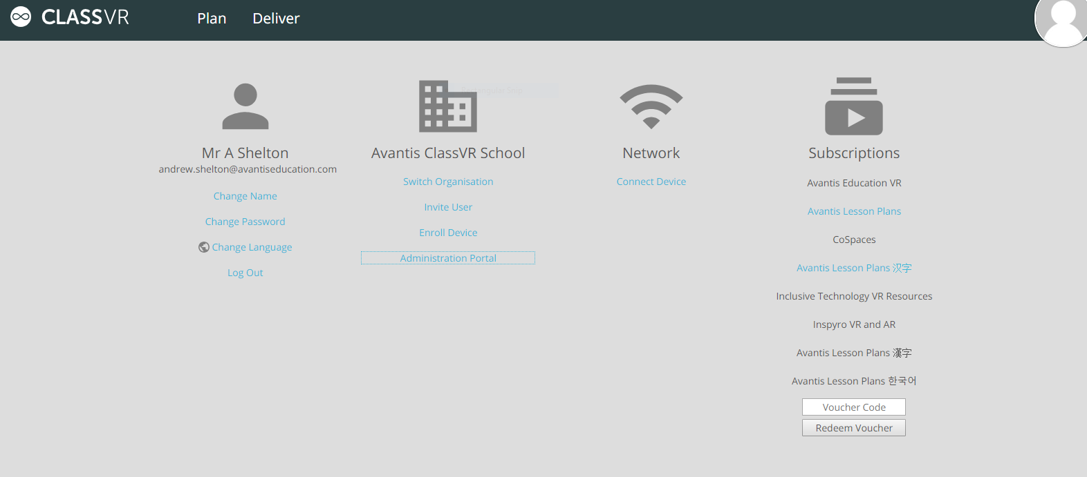
Task: Click Inclusive Technology VR Resources text
Action: [854, 296]
